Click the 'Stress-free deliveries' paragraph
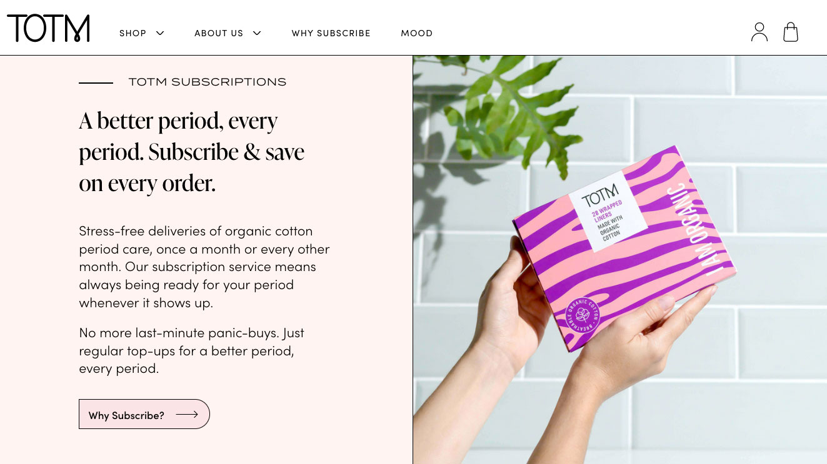This screenshot has width=827, height=464. tap(204, 267)
